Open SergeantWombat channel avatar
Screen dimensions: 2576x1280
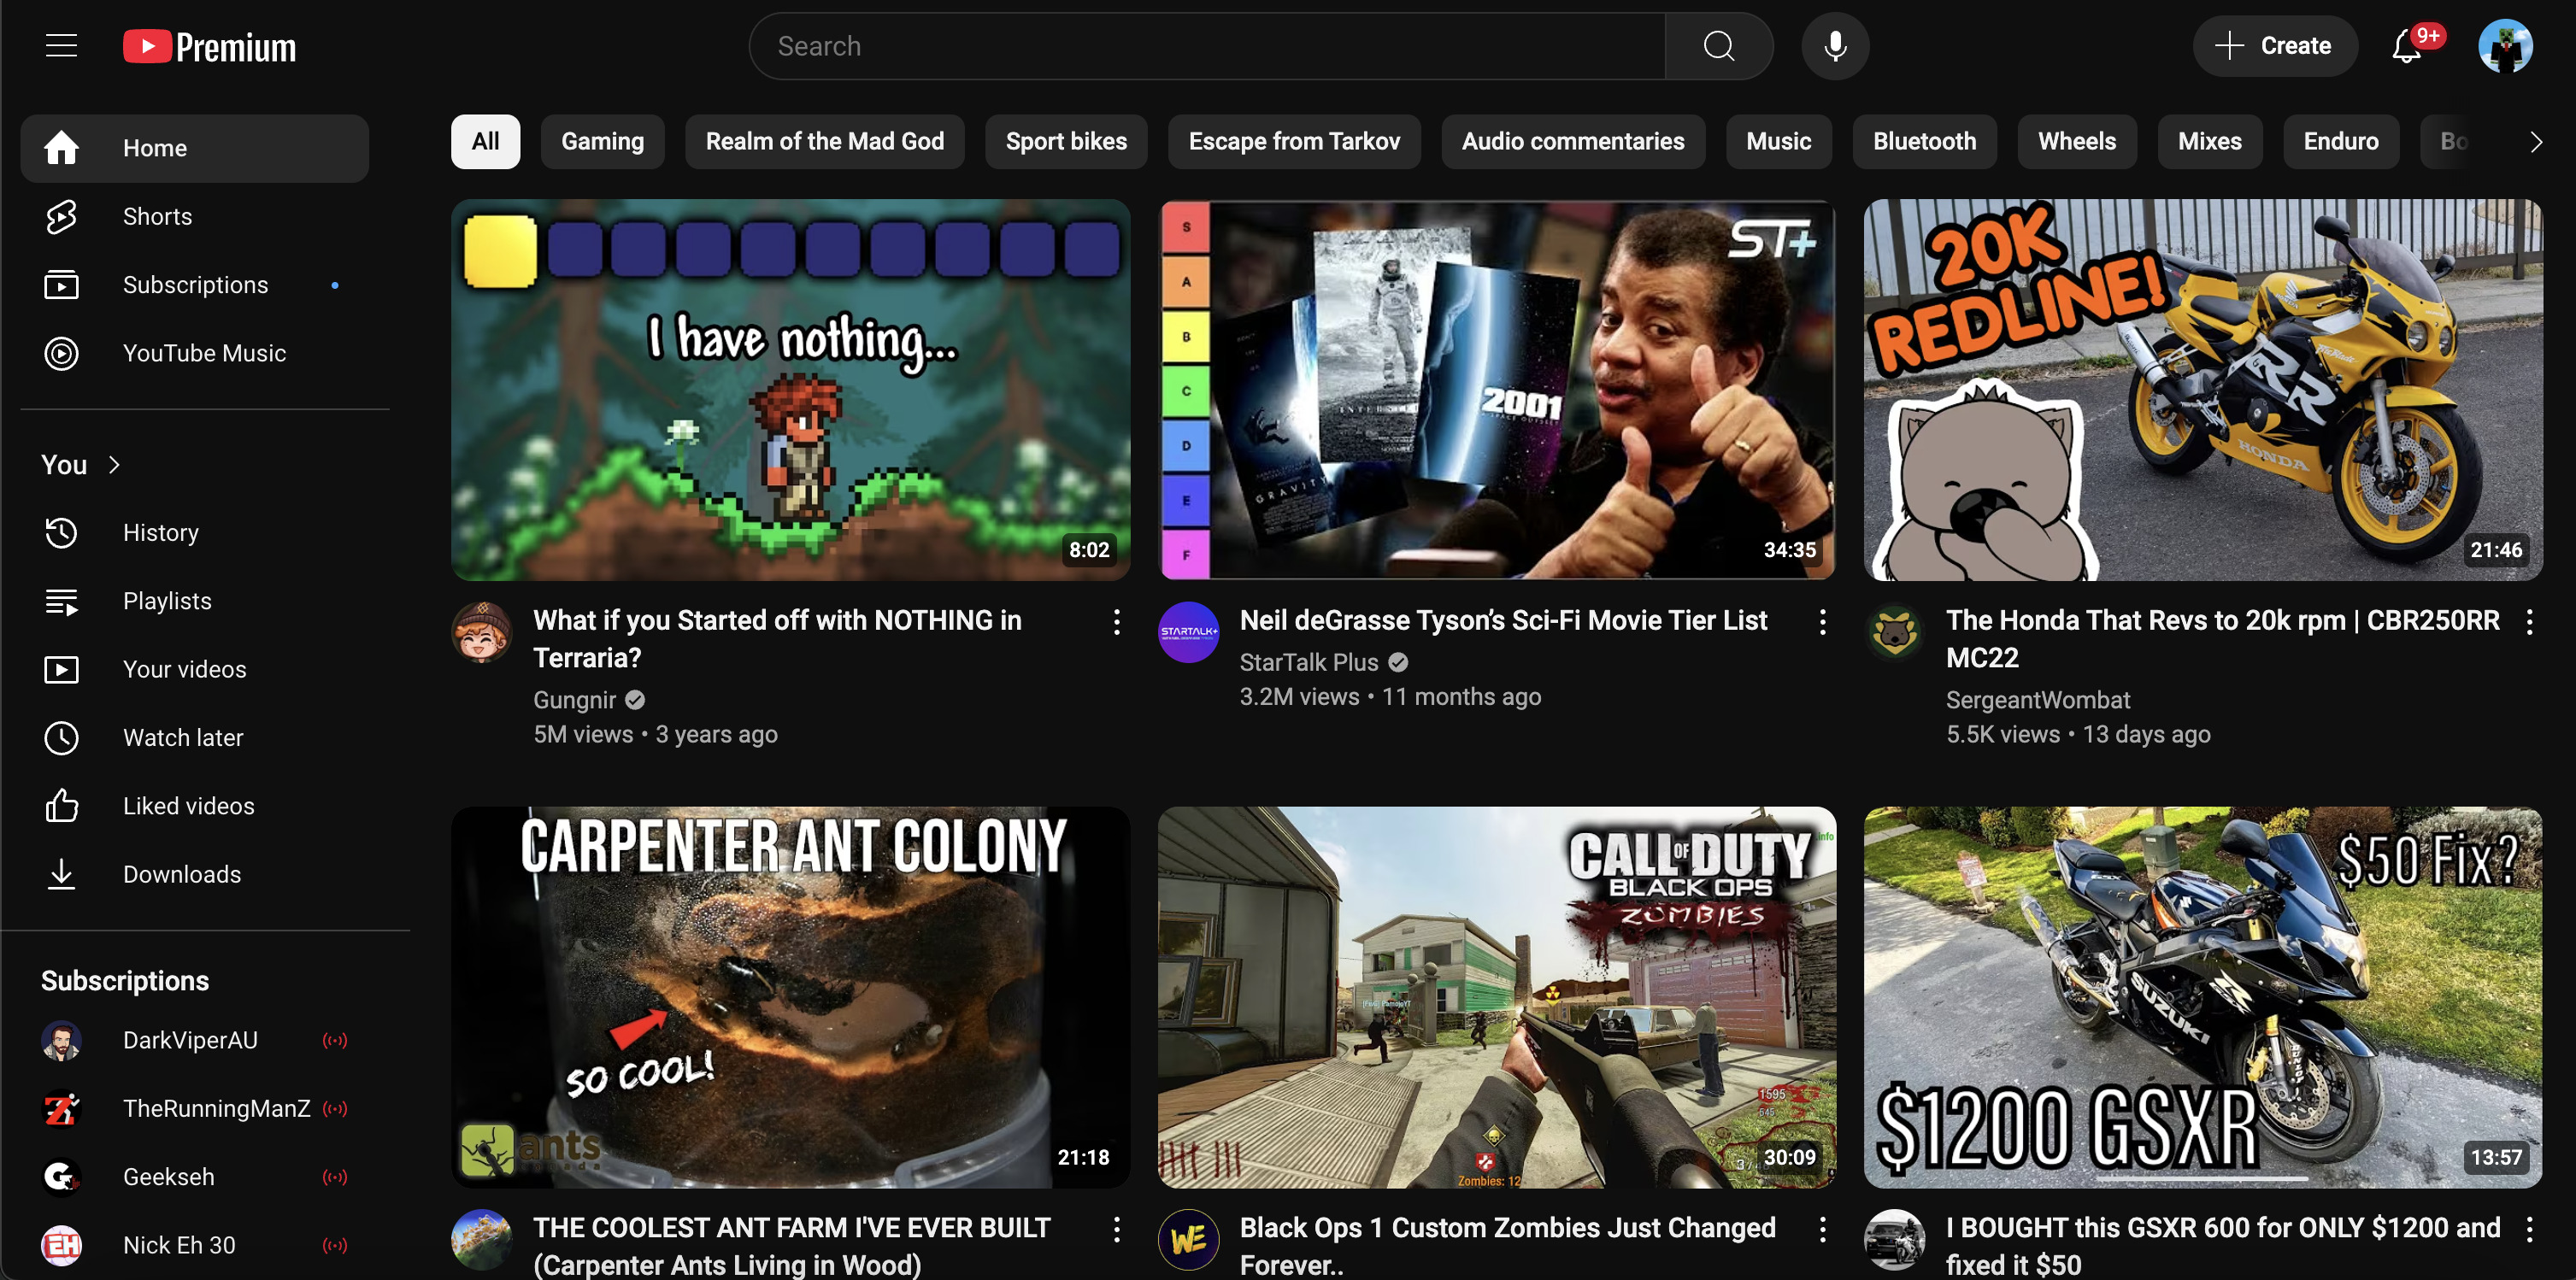(1894, 632)
